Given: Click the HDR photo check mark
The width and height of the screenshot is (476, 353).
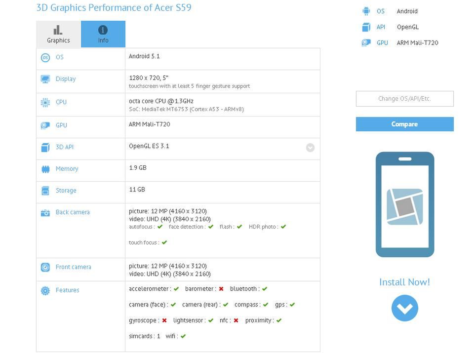Looking at the screenshot, I should [283, 227].
